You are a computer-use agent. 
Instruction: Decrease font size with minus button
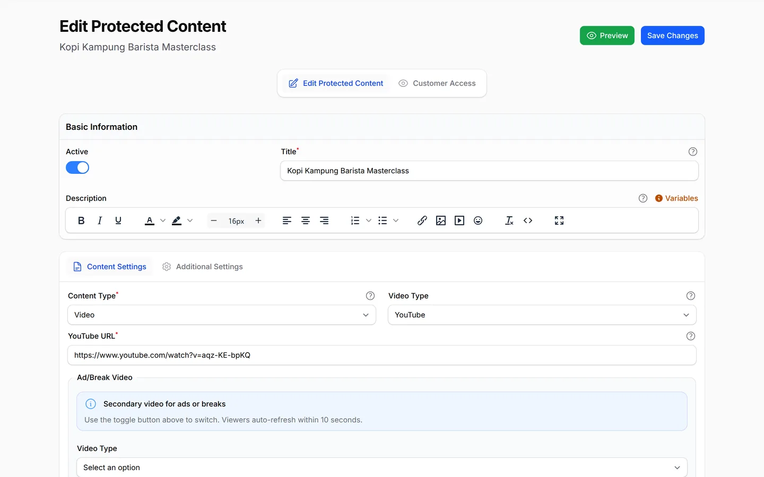214,220
